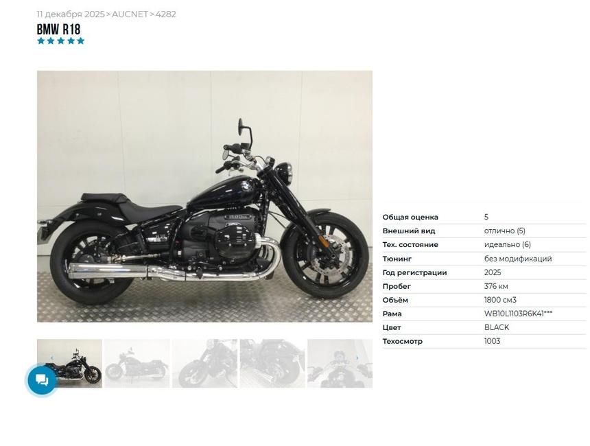Screen dimensions: 590x446
Task: Click the previous arrow on thumbnail carousel
Action: [x=52, y=357]
